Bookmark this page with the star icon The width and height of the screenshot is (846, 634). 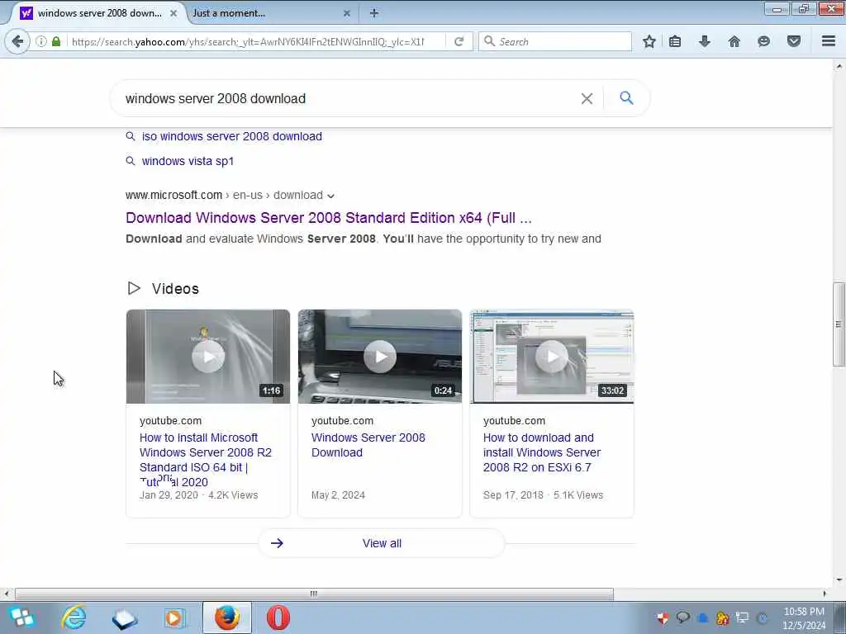coord(649,41)
